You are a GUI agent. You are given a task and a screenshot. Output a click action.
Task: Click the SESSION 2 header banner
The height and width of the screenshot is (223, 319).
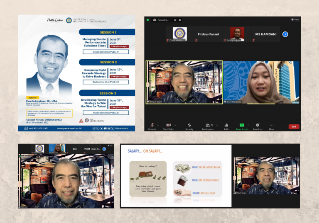107,62
